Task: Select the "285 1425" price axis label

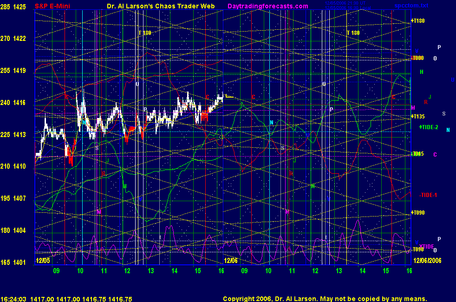Action: (x=13, y=7)
